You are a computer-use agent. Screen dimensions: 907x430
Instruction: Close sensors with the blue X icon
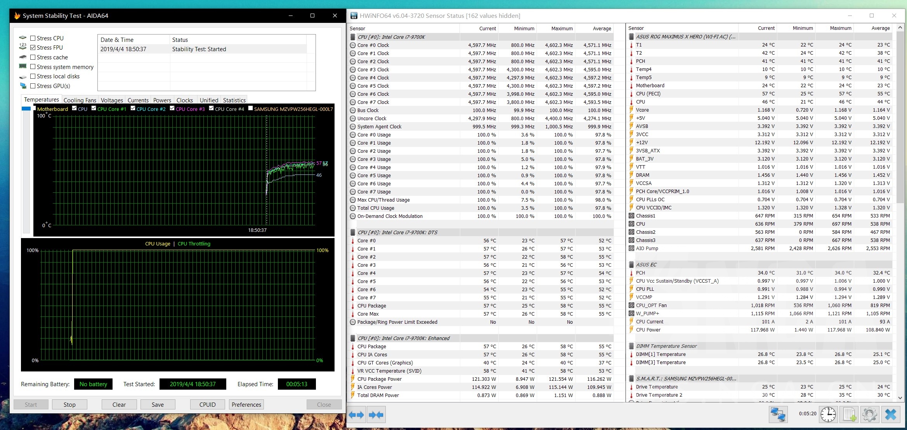tap(891, 414)
